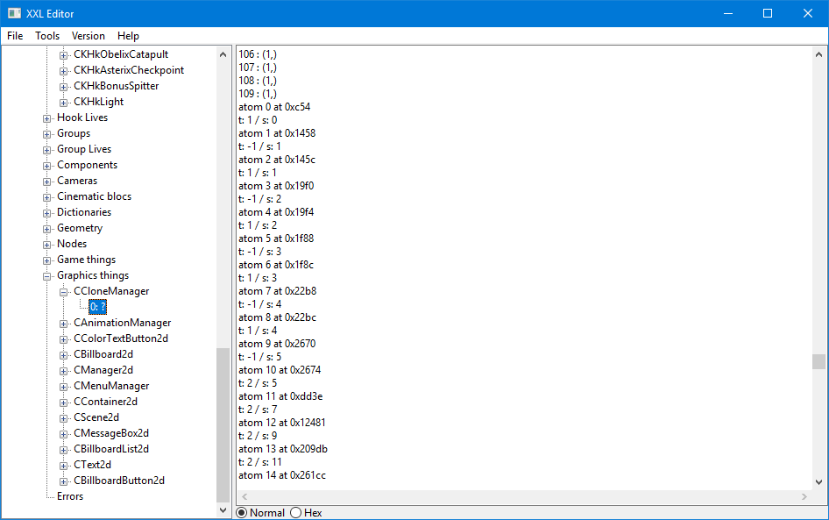The image size is (829, 520).
Task: Expand the CBillboard2d node
Action: (63, 355)
